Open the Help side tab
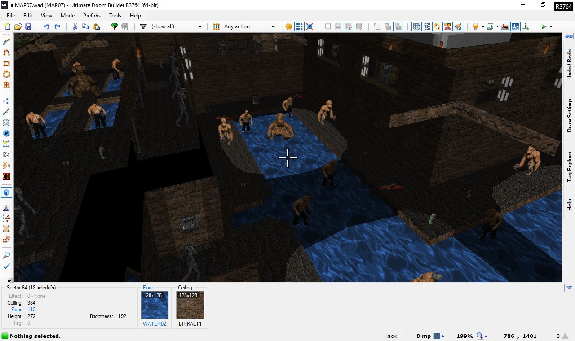Image resolution: width=575 pixels, height=341 pixels. click(x=569, y=205)
